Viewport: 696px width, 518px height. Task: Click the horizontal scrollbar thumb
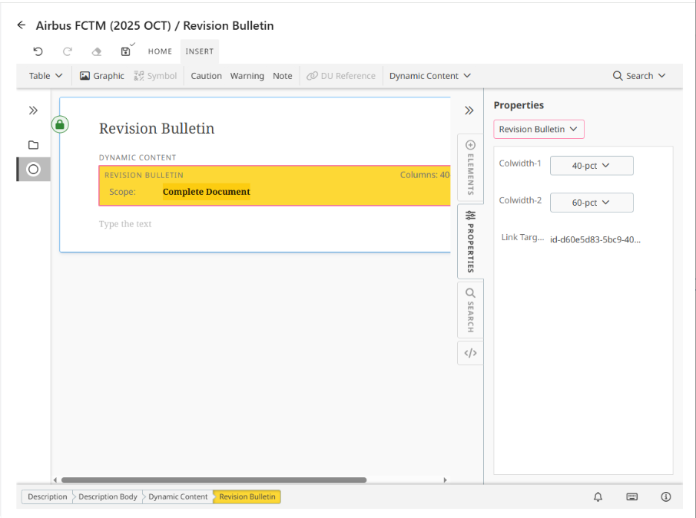214,480
